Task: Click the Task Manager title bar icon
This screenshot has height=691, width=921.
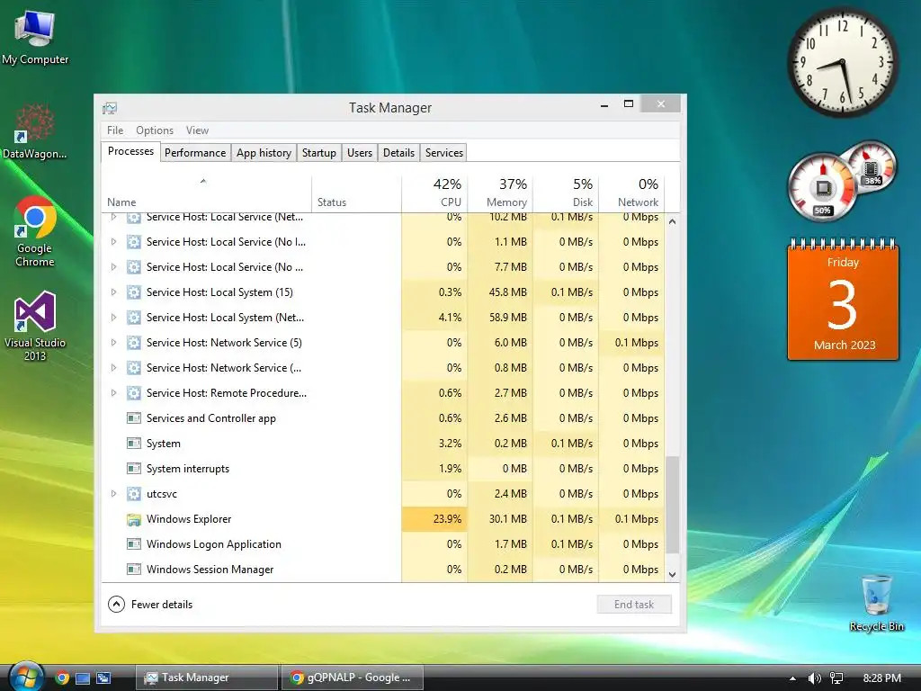Action: [110, 108]
